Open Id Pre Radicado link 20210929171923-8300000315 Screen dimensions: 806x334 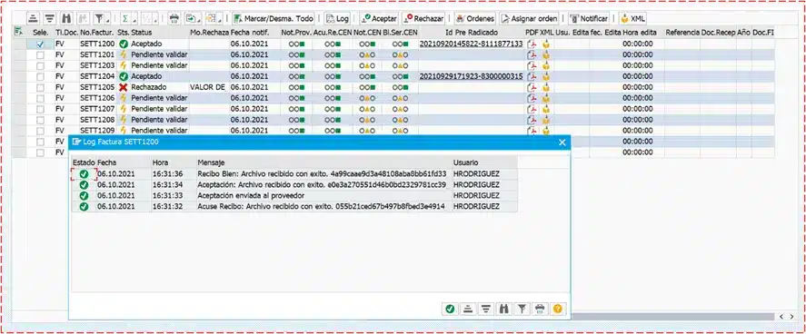click(x=472, y=76)
